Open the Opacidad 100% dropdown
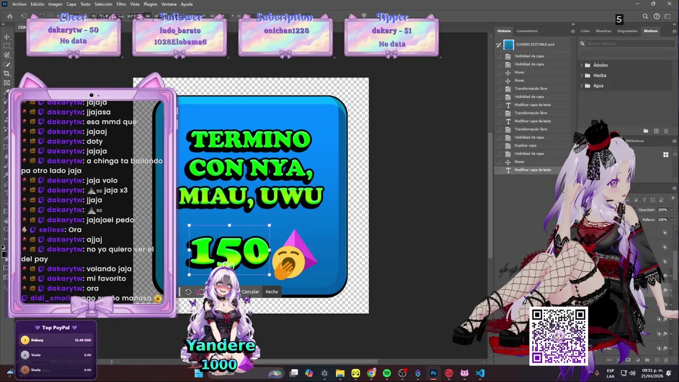 click(x=672, y=210)
